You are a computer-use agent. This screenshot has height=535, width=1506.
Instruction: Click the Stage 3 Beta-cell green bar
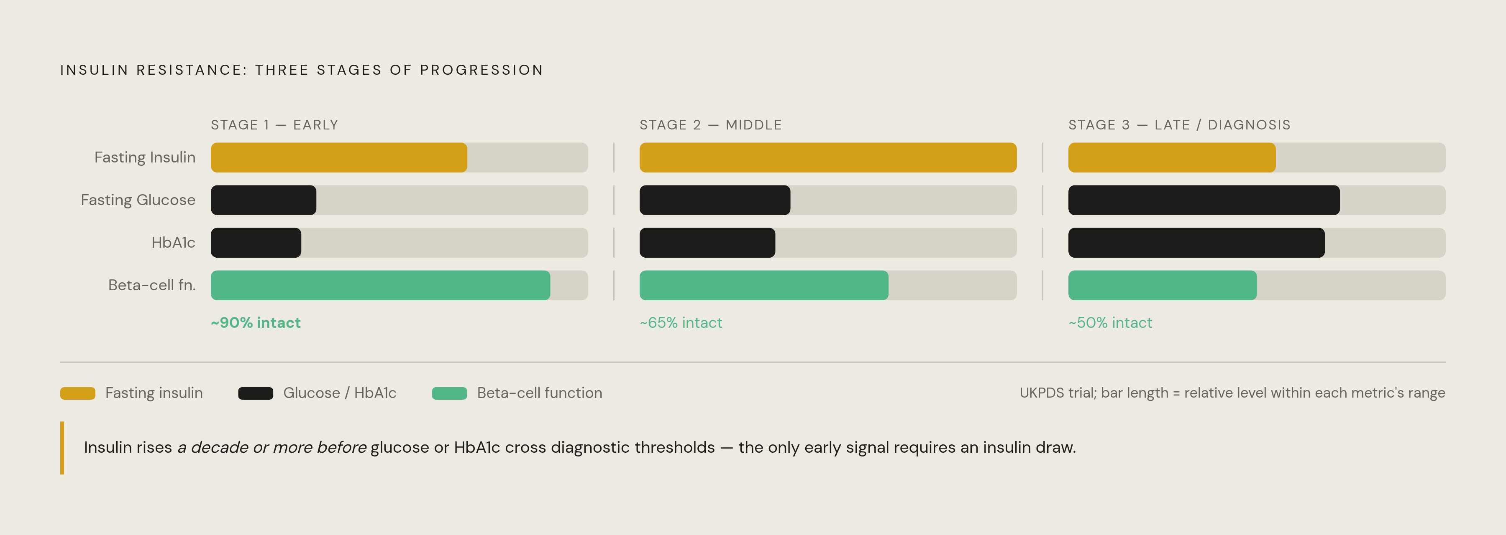click(1163, 285)
